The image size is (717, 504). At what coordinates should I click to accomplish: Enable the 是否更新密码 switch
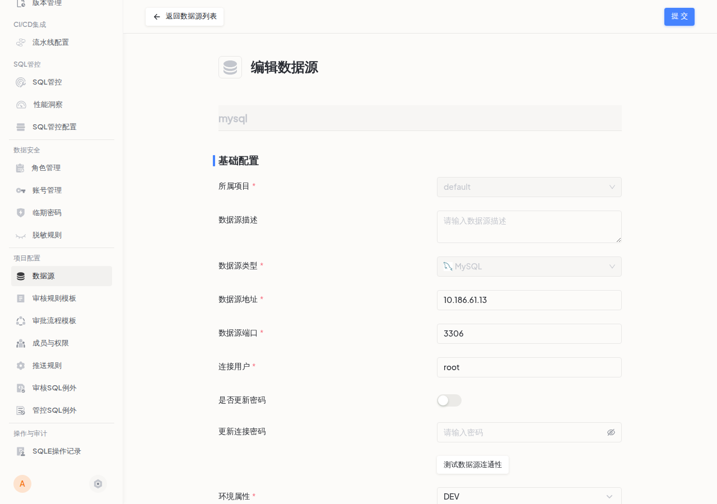(x=449, y=400)
